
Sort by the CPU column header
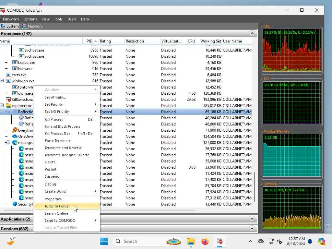tap(190, 41)
